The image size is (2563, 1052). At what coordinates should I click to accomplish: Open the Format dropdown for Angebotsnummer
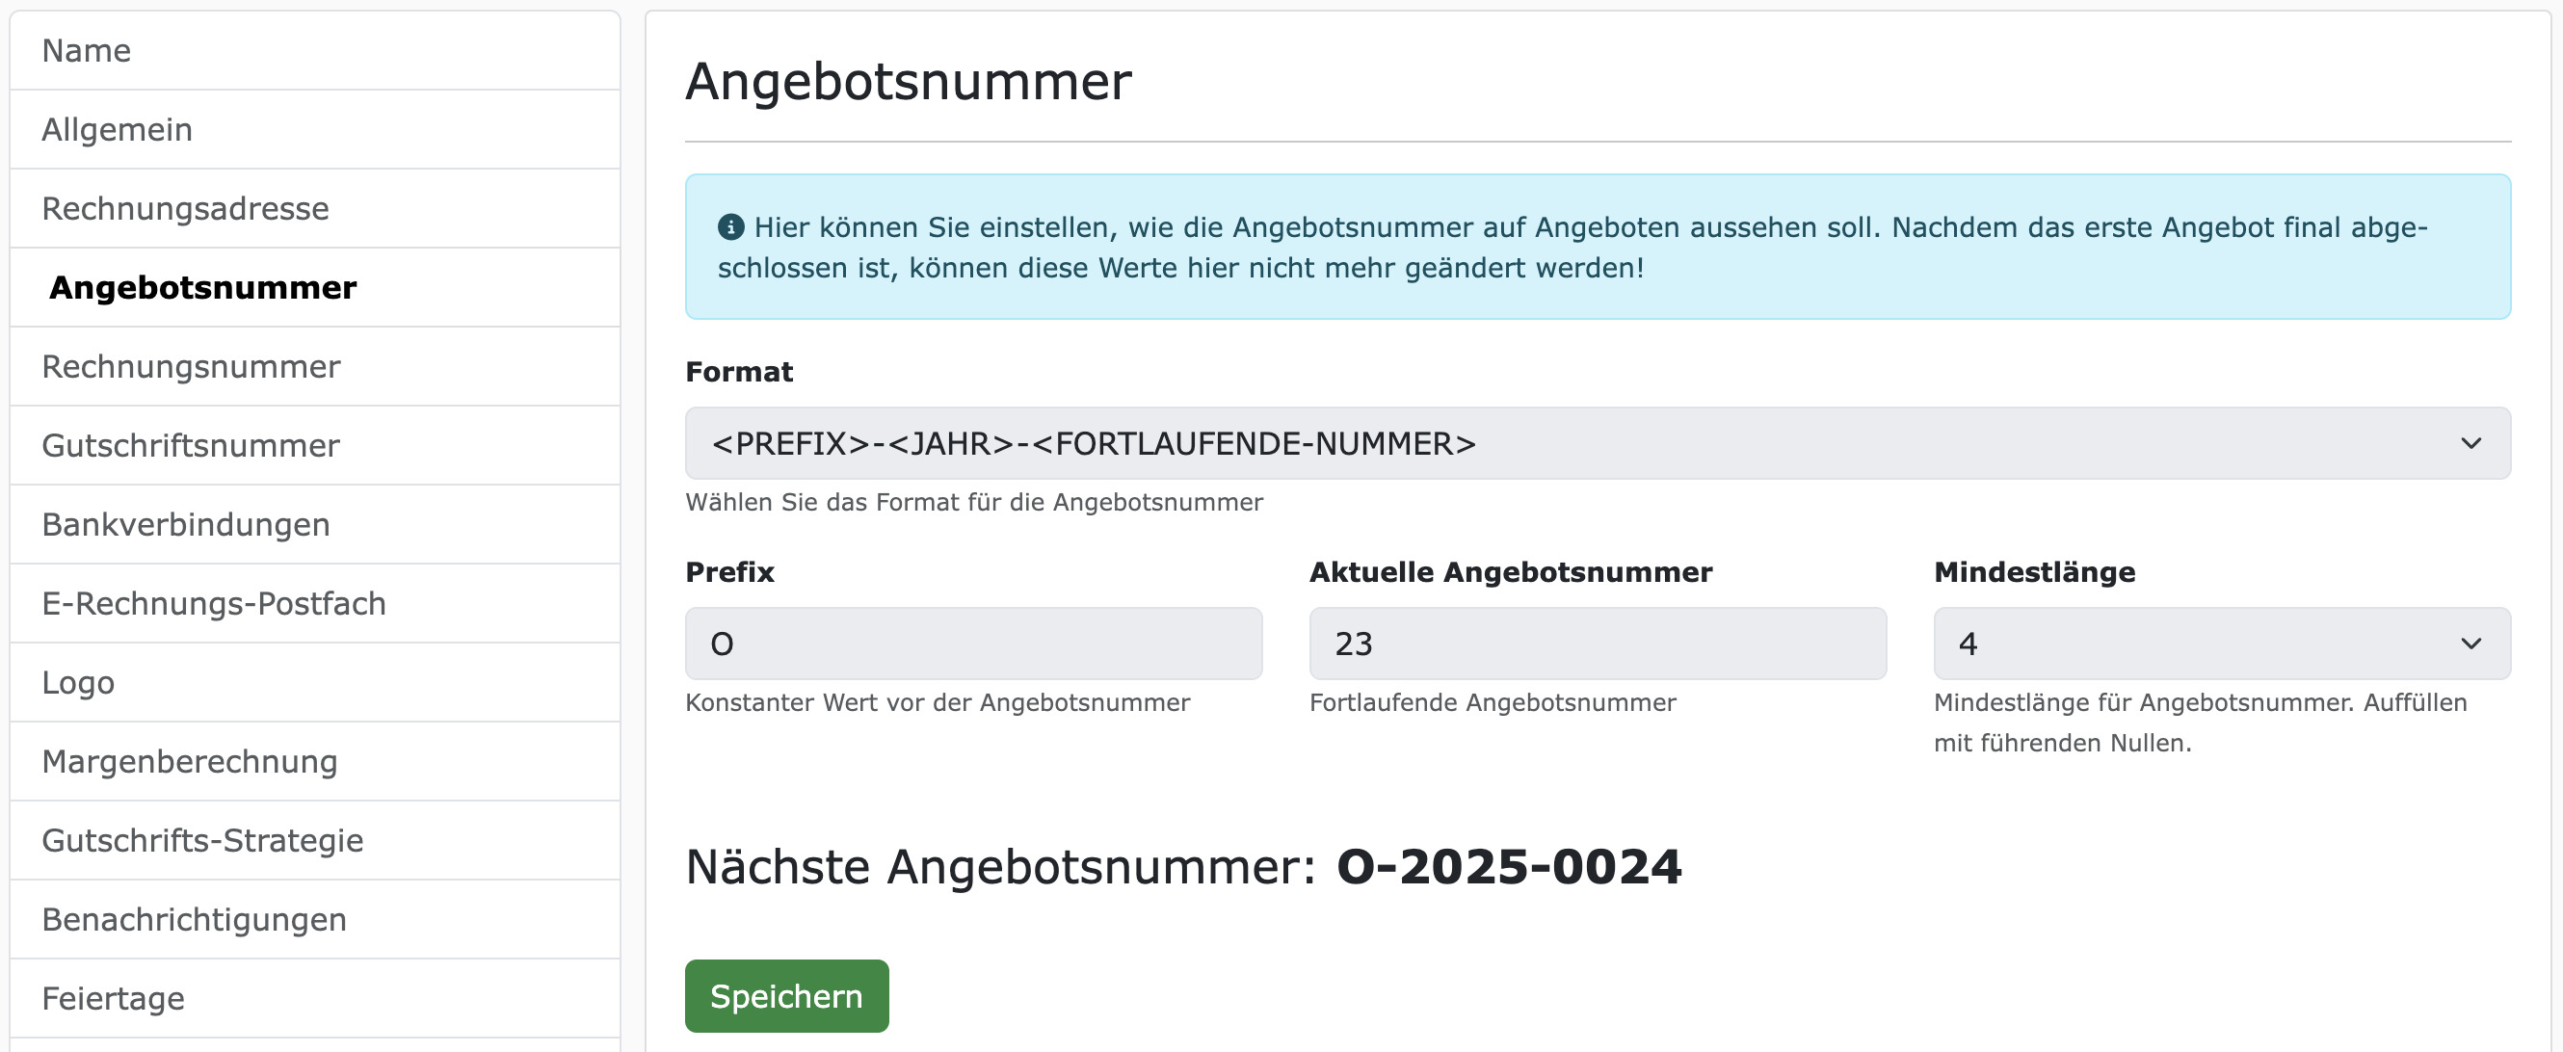point(1592,442)
